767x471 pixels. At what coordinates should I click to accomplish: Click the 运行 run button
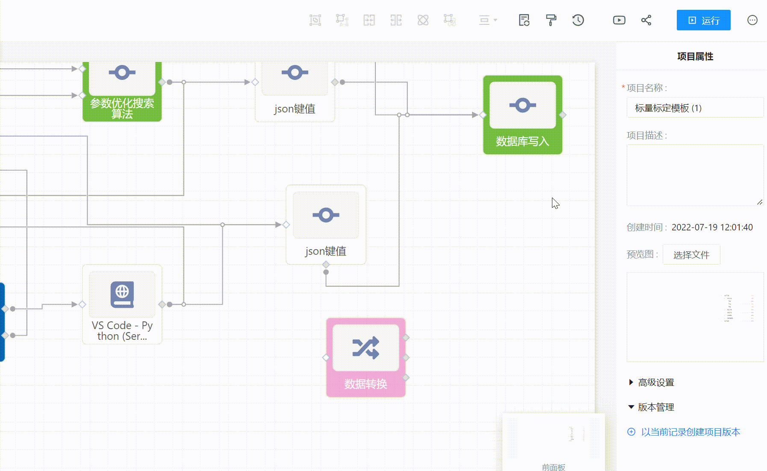(703, 20)
